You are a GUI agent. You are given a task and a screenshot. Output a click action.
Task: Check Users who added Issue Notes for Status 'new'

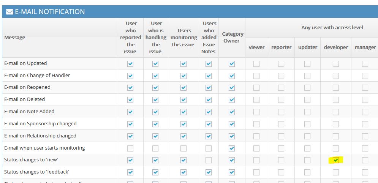[208, 160]
